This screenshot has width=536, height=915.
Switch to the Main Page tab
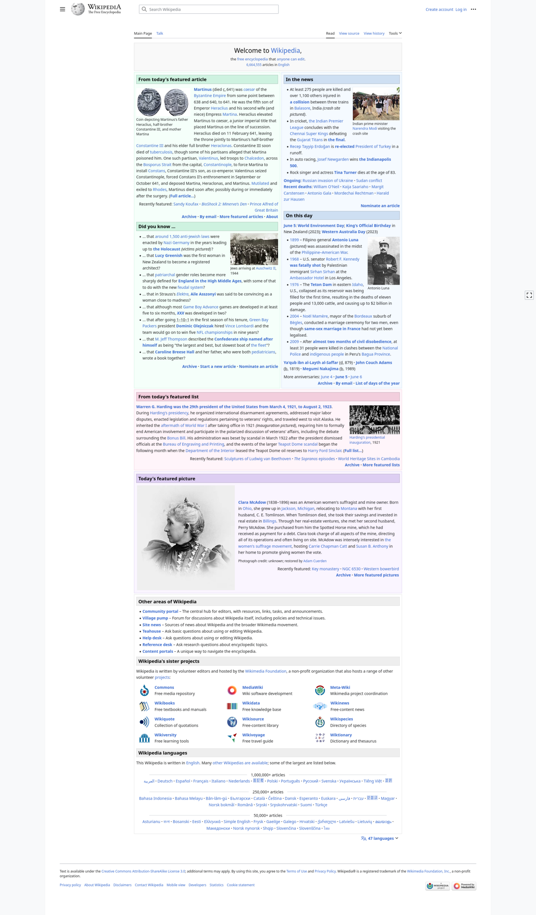point(143,33)
